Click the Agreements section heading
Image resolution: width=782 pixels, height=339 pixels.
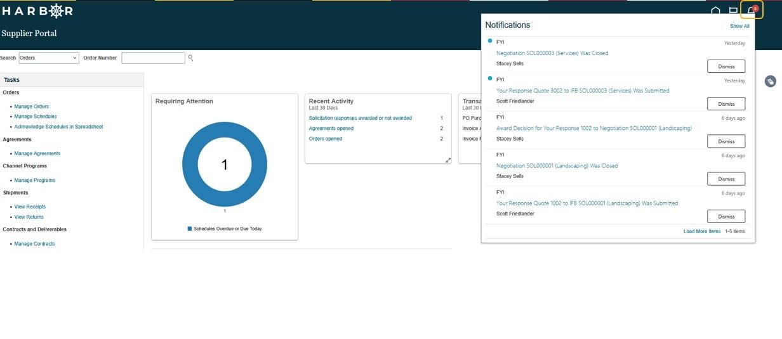pyautogui.click(x=17, y=139)
